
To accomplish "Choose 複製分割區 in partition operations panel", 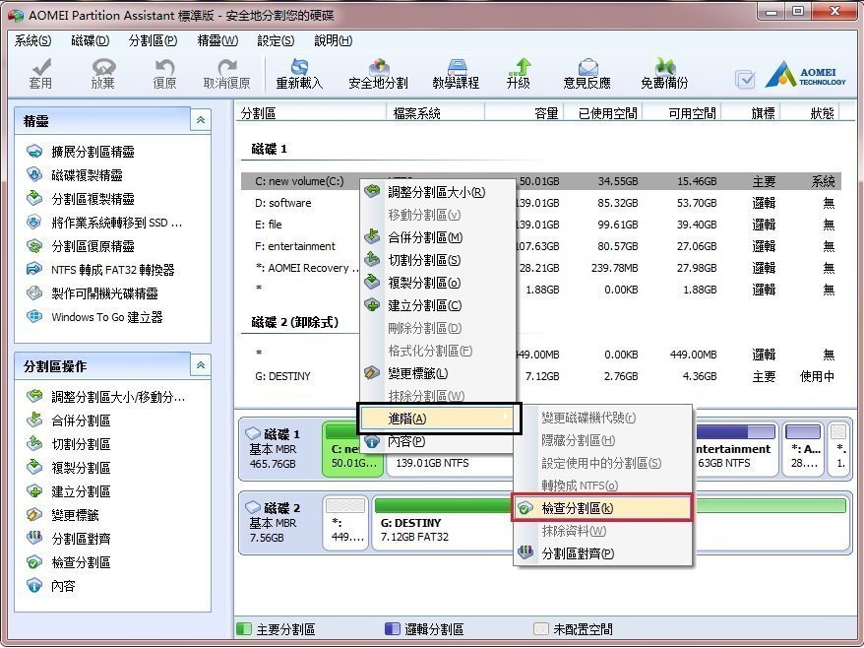I will pos(68,468).
